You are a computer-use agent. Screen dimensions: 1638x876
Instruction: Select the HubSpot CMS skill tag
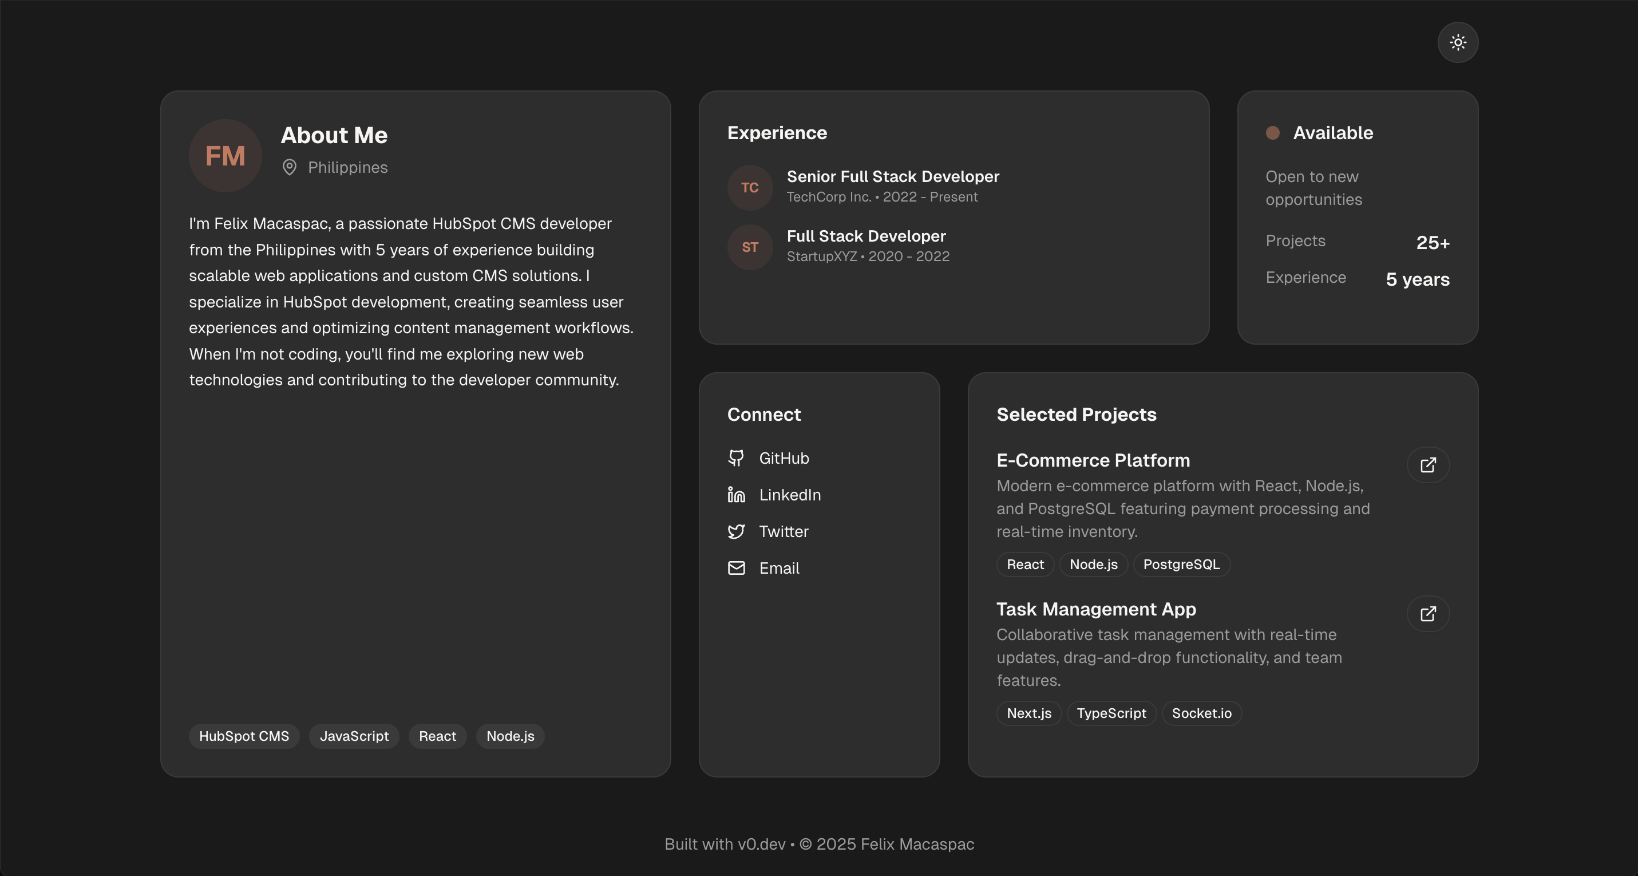(244, 736)
